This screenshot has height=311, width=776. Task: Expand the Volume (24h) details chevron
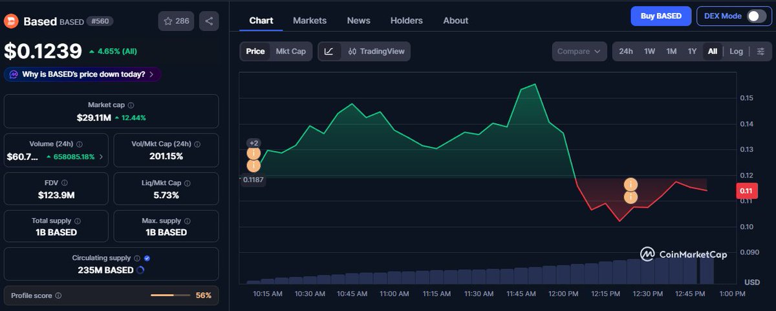(x=101, y=156)
